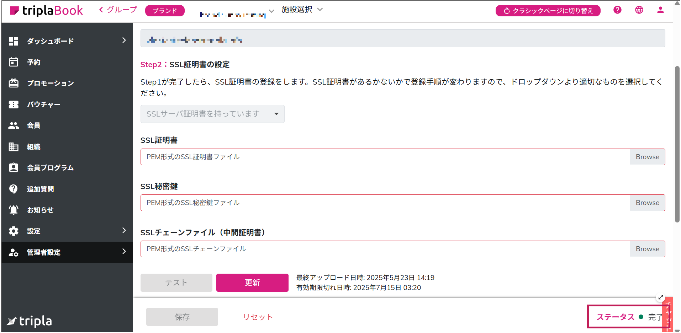Screen dimensions: 681x333
Task: Open the brand name dropdown chevron
Action: pyautogui.click(x=271, y=11)
